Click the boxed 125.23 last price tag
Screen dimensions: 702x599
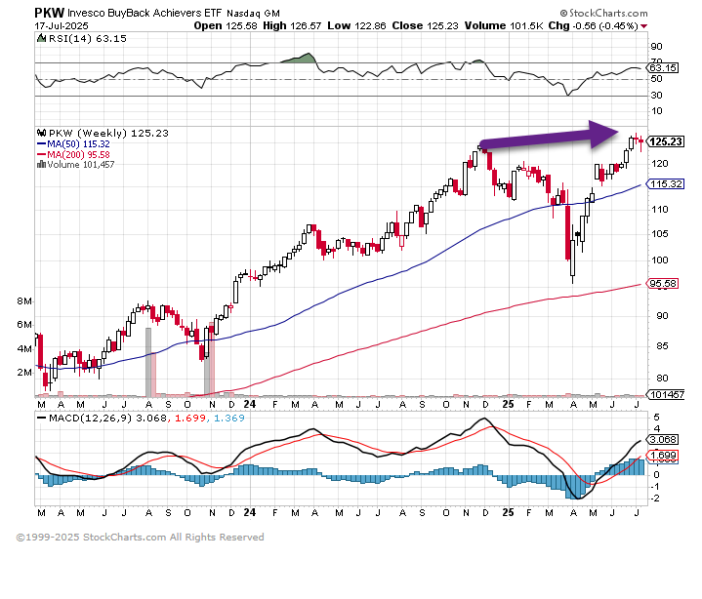coord(666,141)
